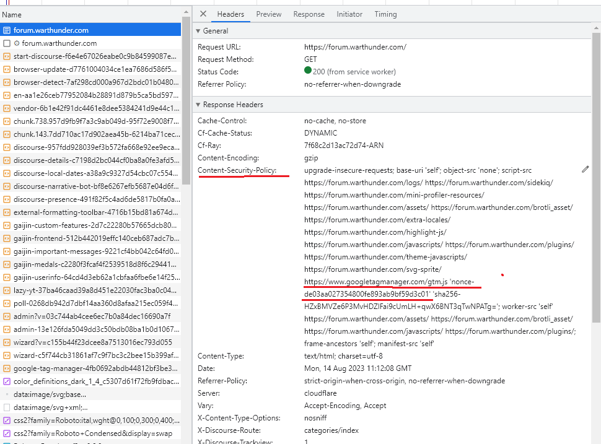Click the Request URL value
Viewport: 601px width, 444px height.
click(355, 47)
